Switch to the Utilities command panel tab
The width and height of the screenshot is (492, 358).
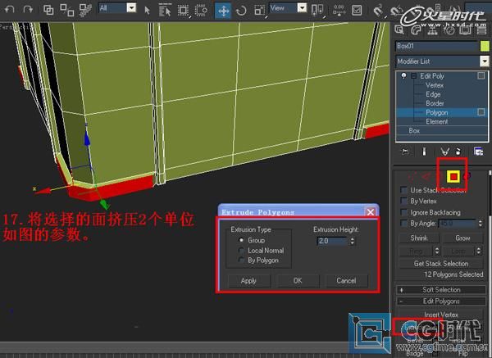[481, 29]
